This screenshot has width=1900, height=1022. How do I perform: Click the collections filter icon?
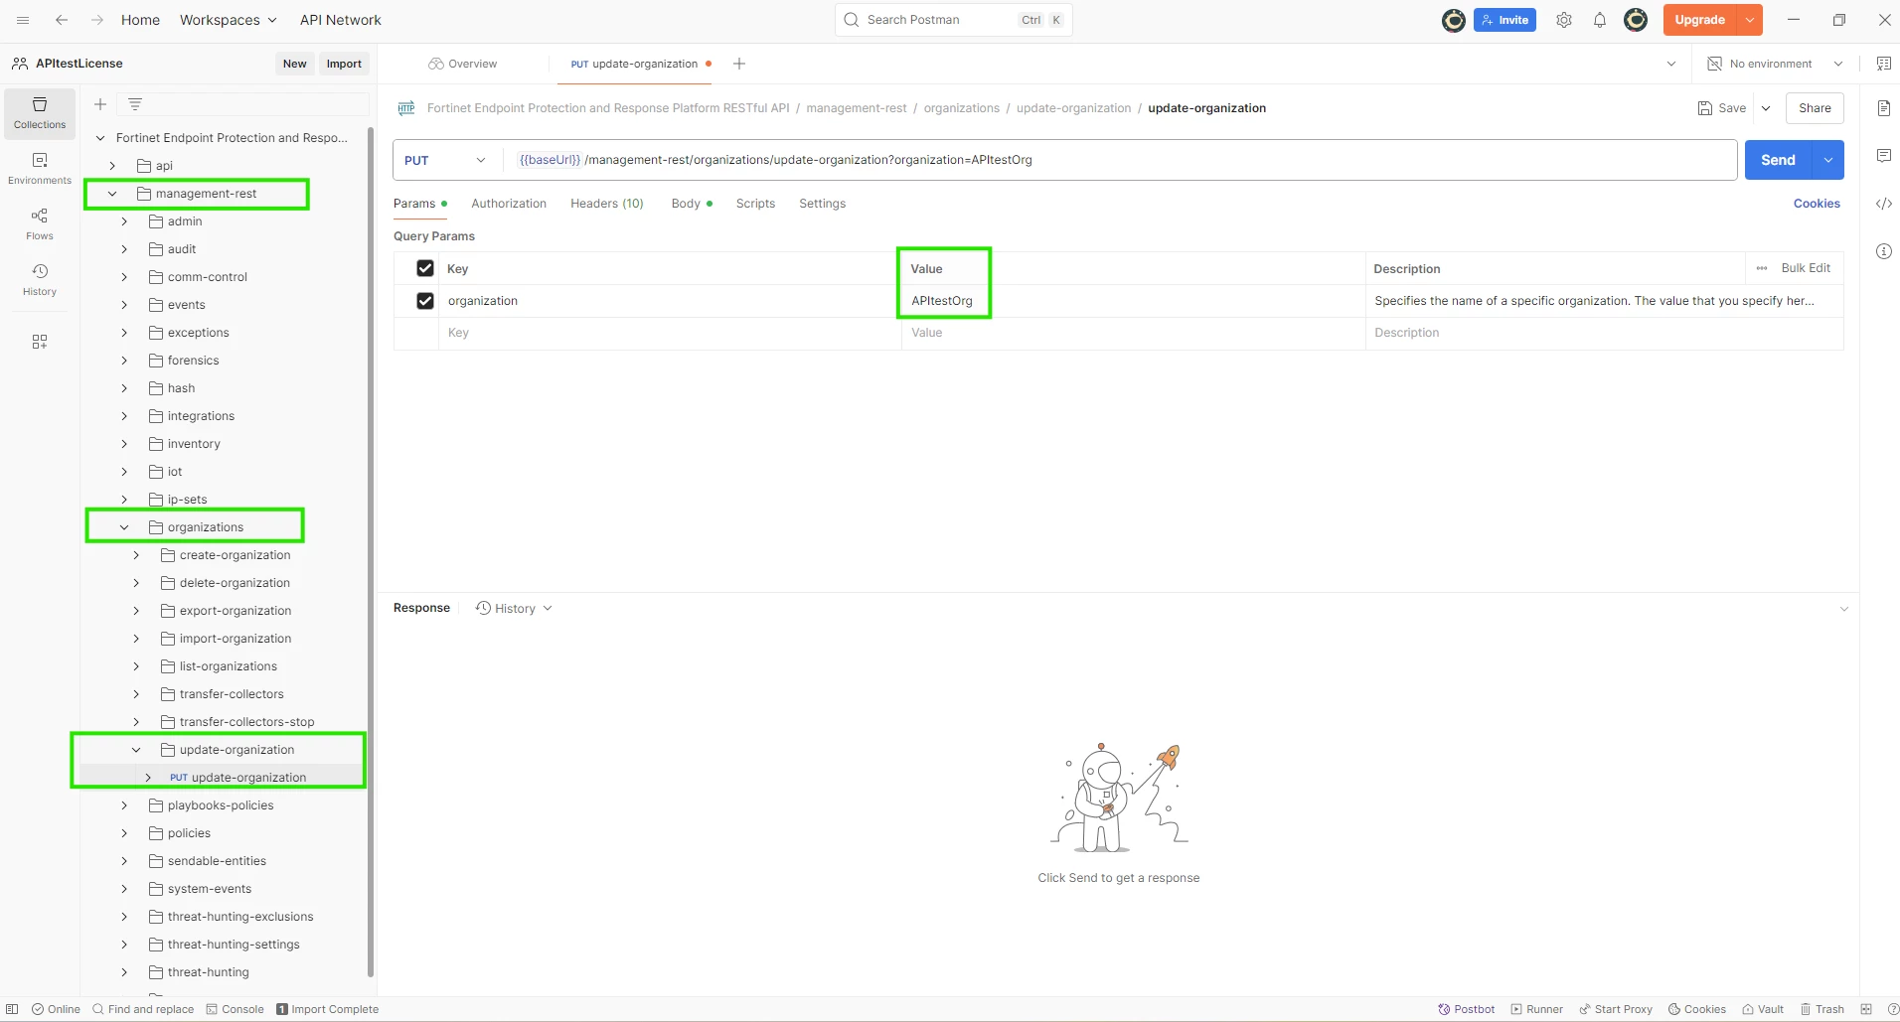click(x=135, y=104)
